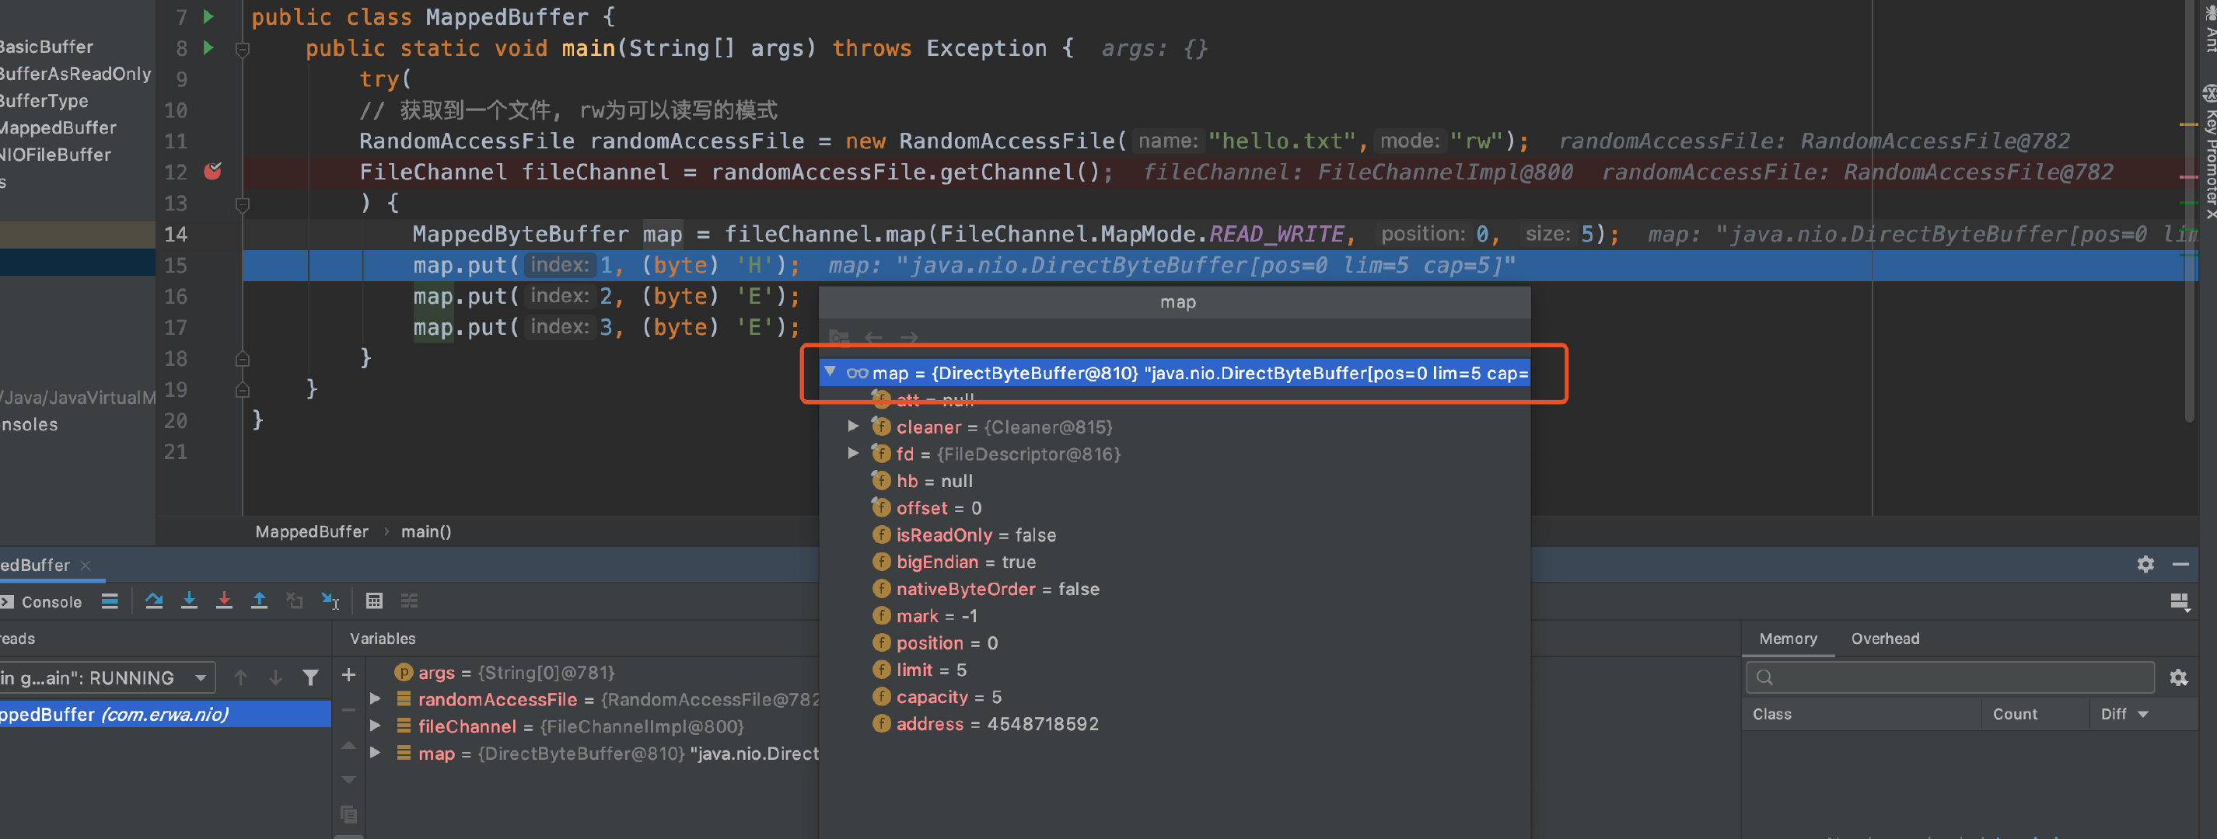Open Memory view settings gear
The height and width of the screenshot is (839, 2217).
tap(2179, 677)
